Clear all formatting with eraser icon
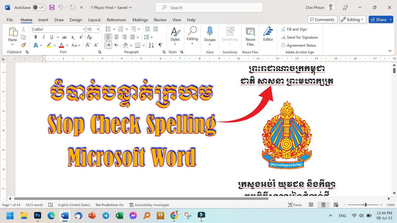 pyautogui.click(x=90, y=37)
